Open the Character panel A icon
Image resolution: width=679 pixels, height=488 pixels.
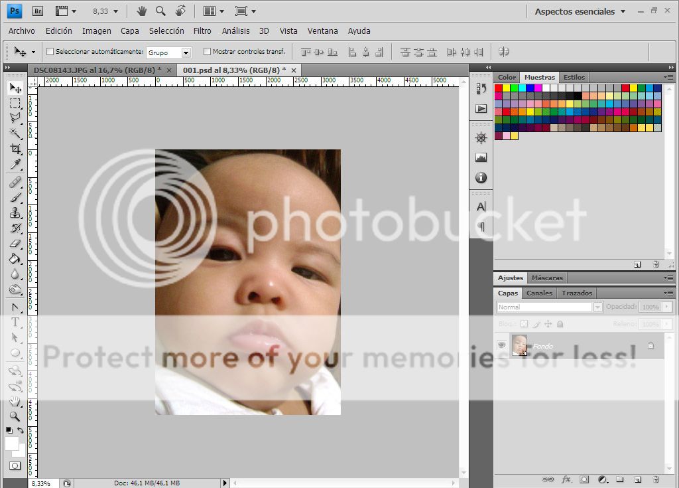click(481, 207)
